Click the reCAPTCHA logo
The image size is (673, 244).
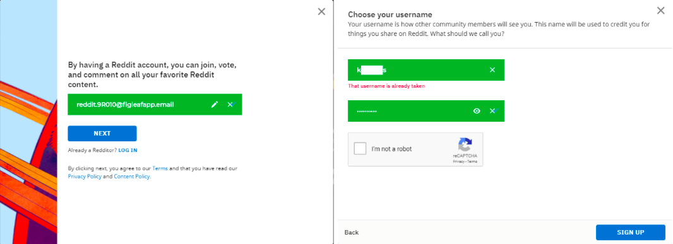[465, 144]
